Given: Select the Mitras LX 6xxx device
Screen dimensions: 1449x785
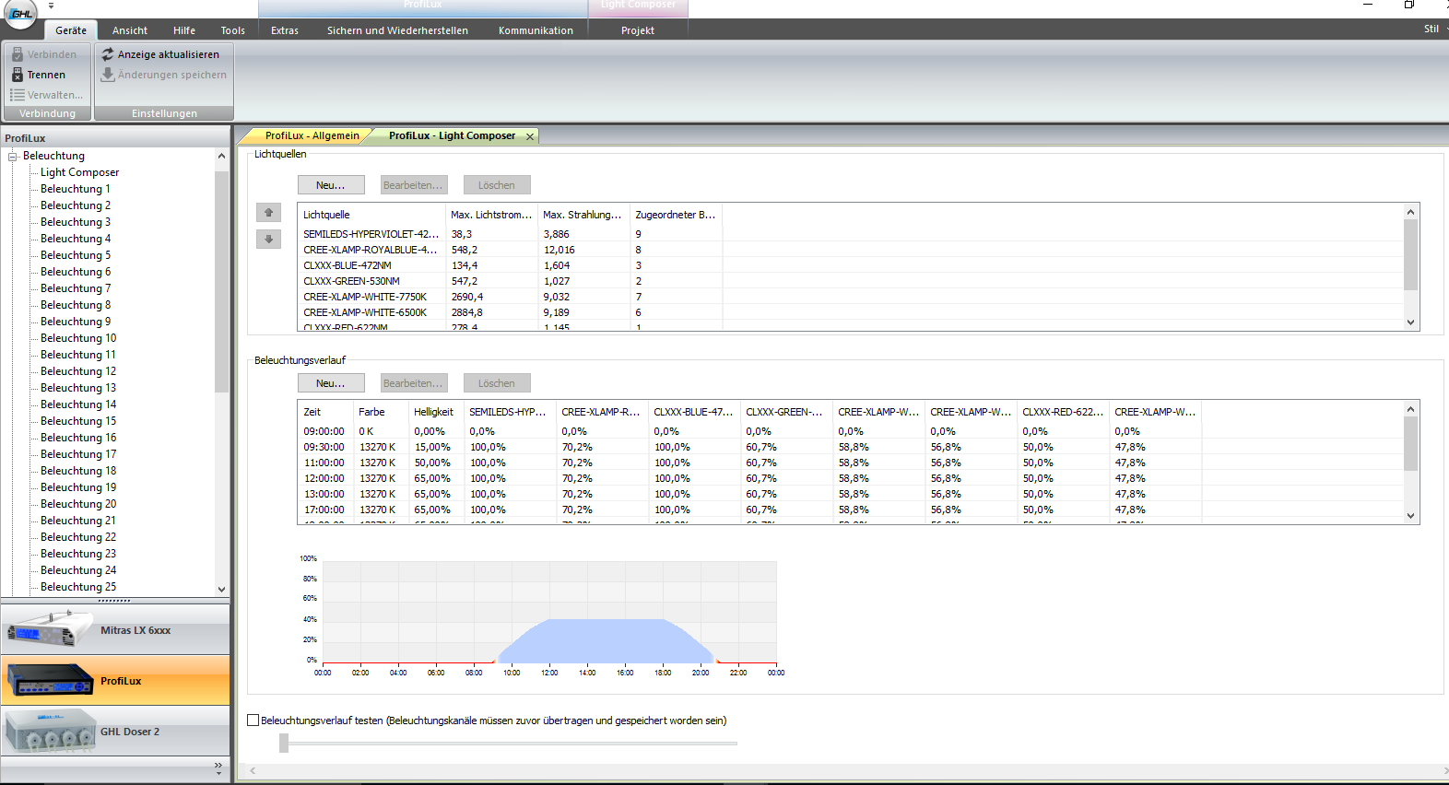Looking at the screenshot, I should (x=115, y=630).
